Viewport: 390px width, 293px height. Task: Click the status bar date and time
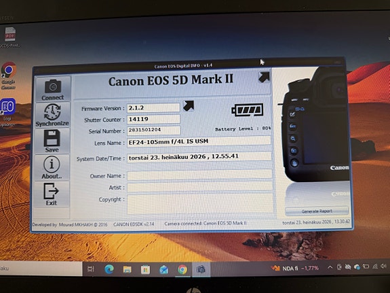(x=316, y=222)
